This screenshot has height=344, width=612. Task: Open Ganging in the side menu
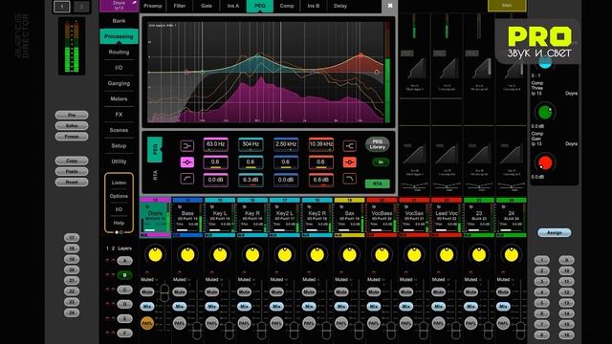119,83
